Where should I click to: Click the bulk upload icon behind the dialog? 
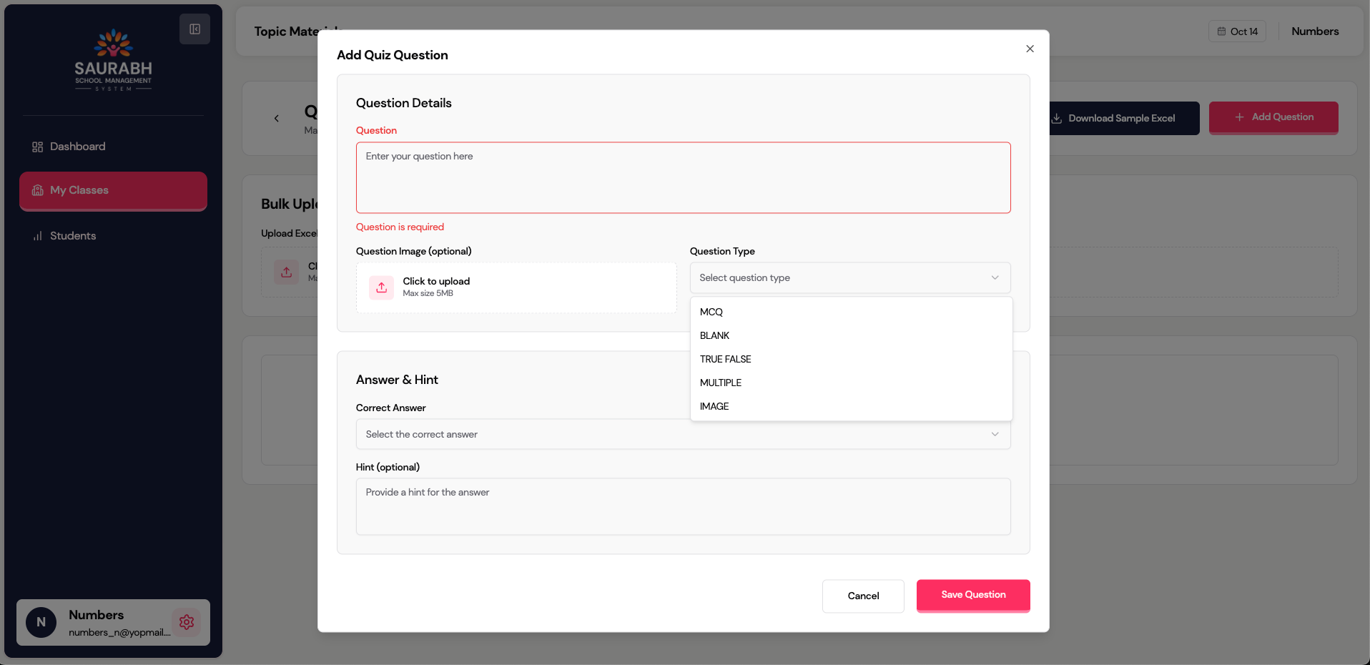pyautogui.click(x=287, y=272)
